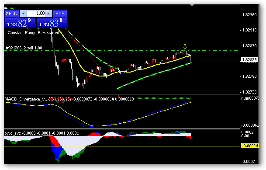The image size is (266, 170).
Task: Select the yellow horizontal level line in pwo_svs
Action: point(122,146)
